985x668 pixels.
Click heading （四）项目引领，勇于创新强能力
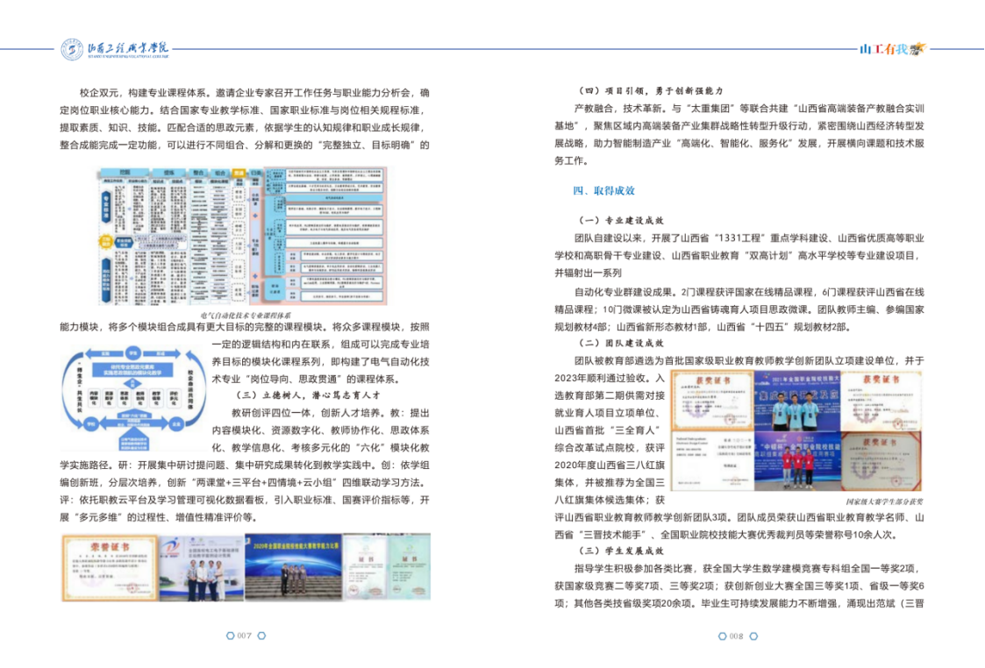point(651,91)
